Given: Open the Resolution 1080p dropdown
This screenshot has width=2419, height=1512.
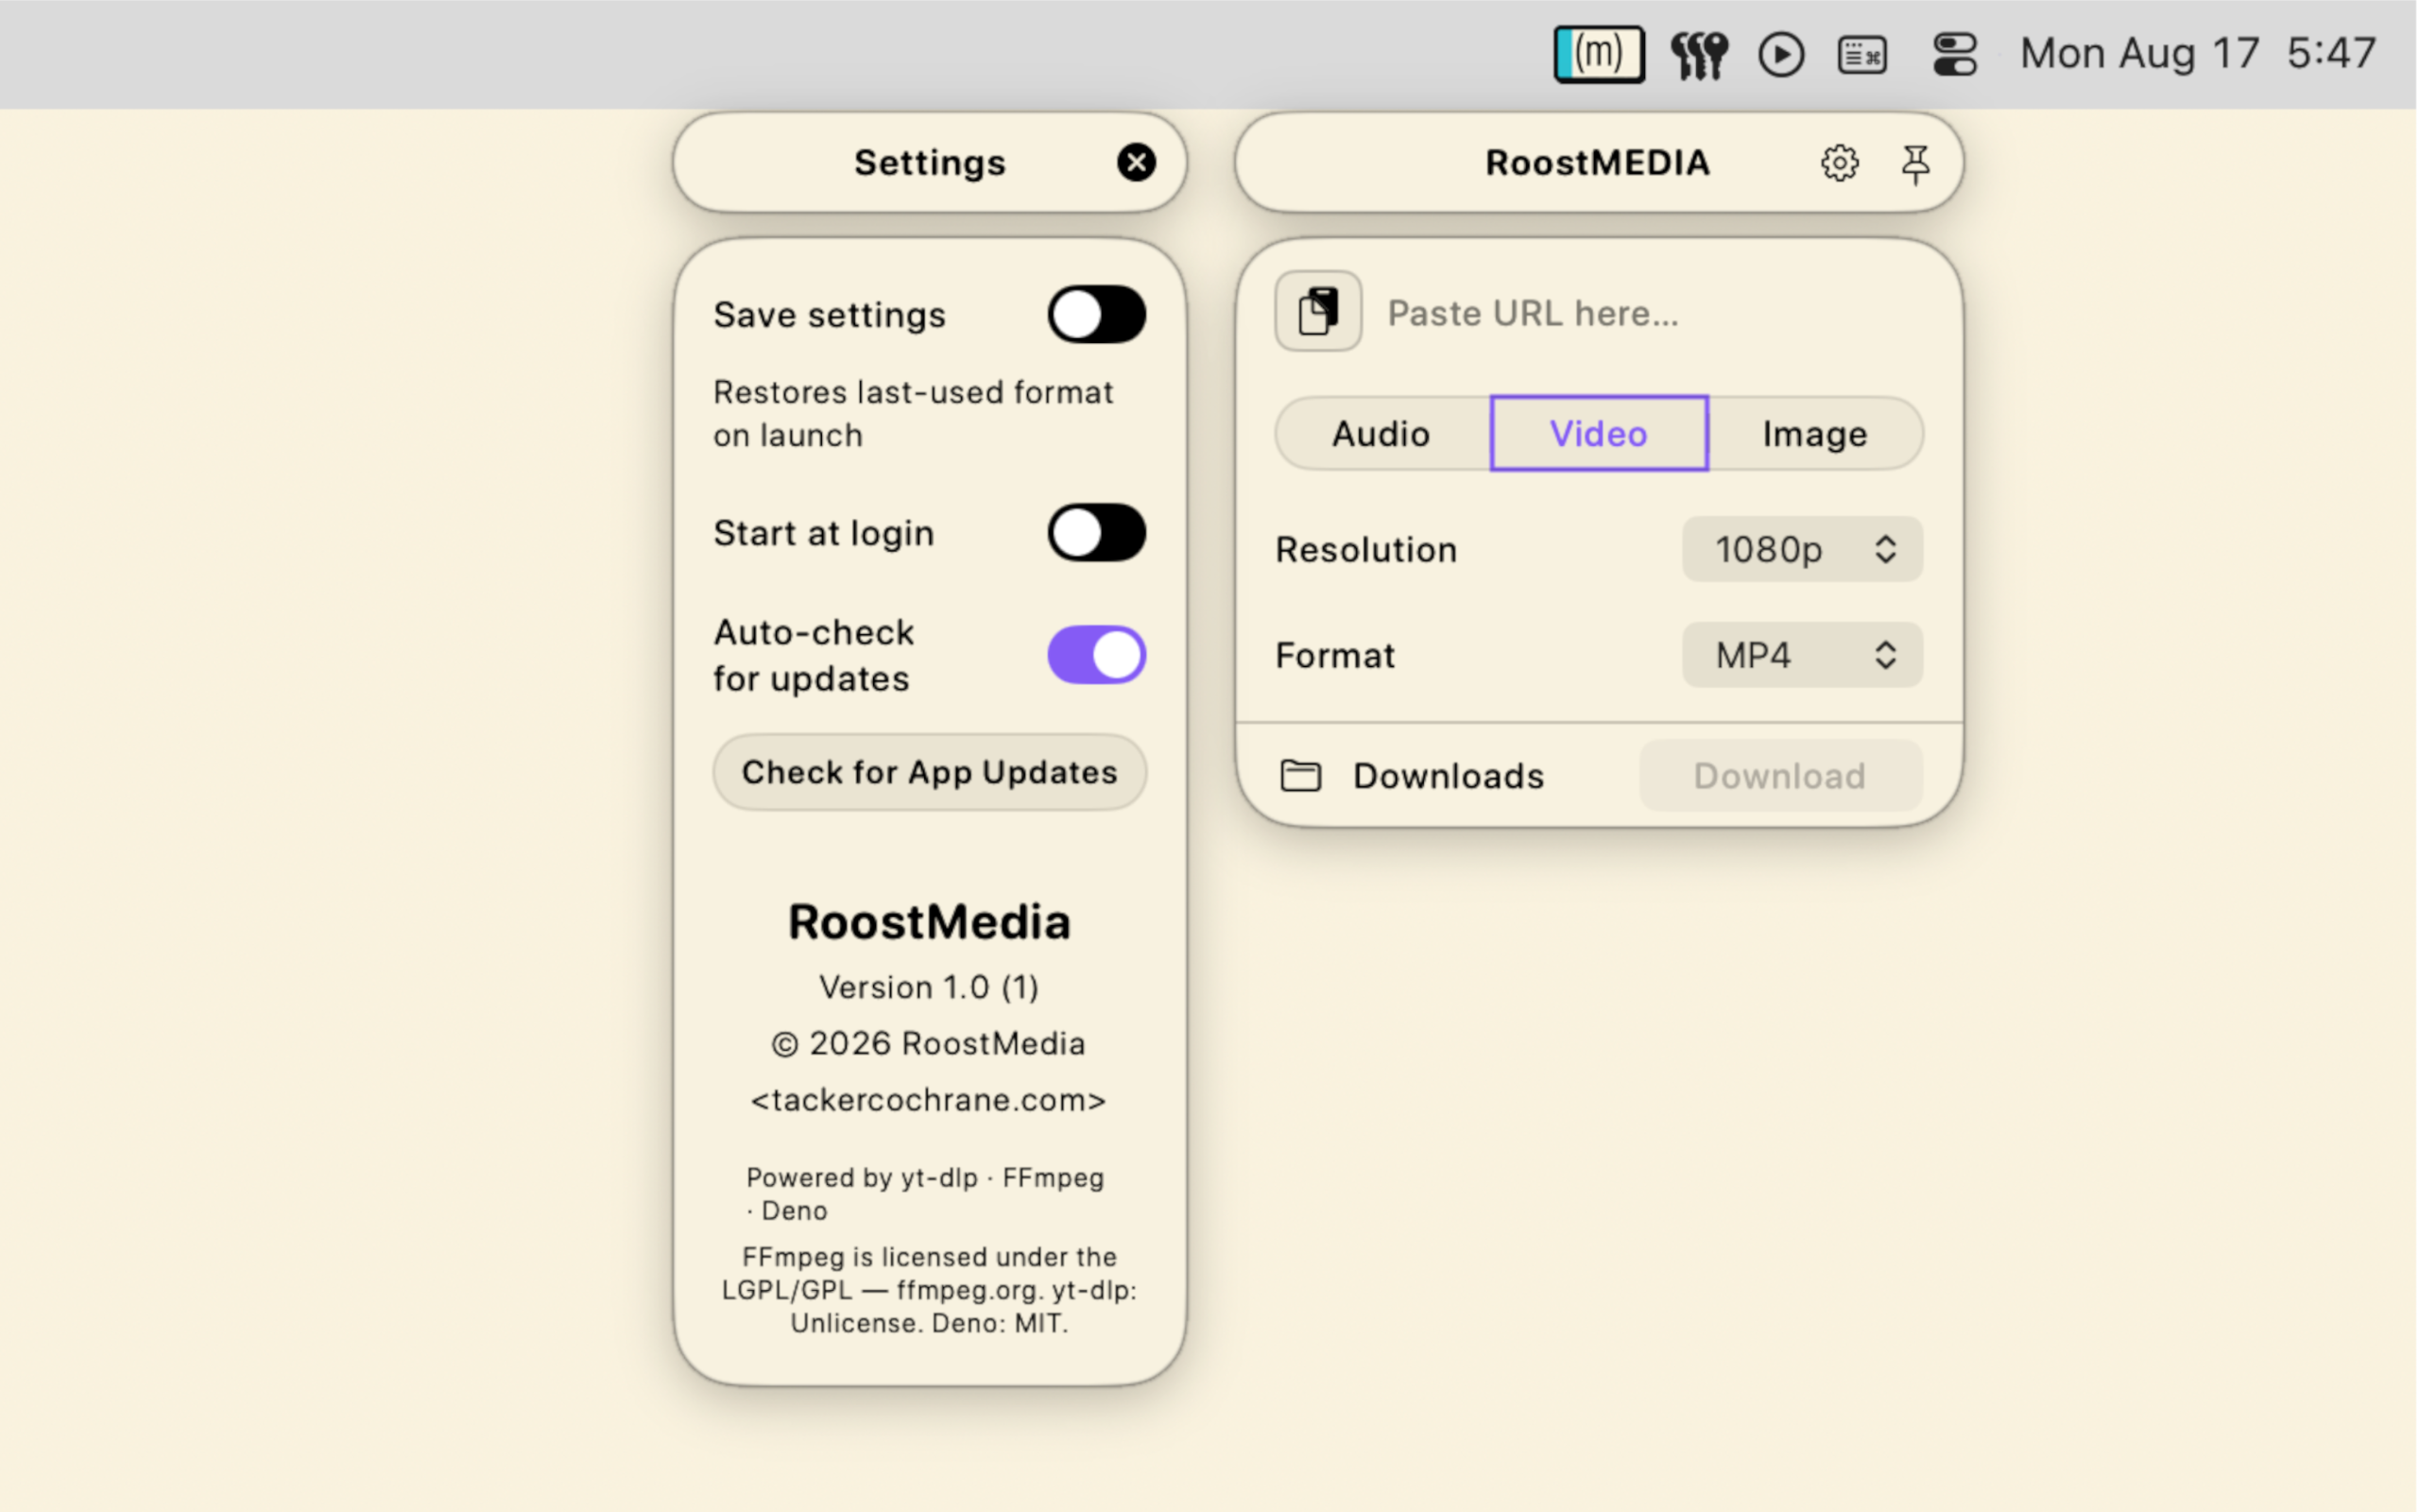Looking at the screenshot, I should 1803,550.
